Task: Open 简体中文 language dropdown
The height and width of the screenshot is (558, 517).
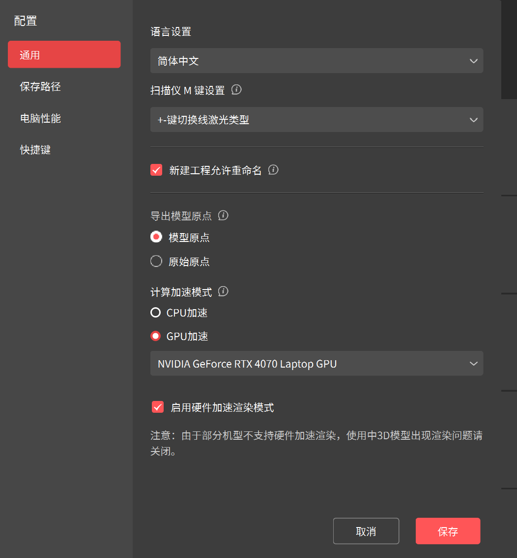Action: [316, 61]
